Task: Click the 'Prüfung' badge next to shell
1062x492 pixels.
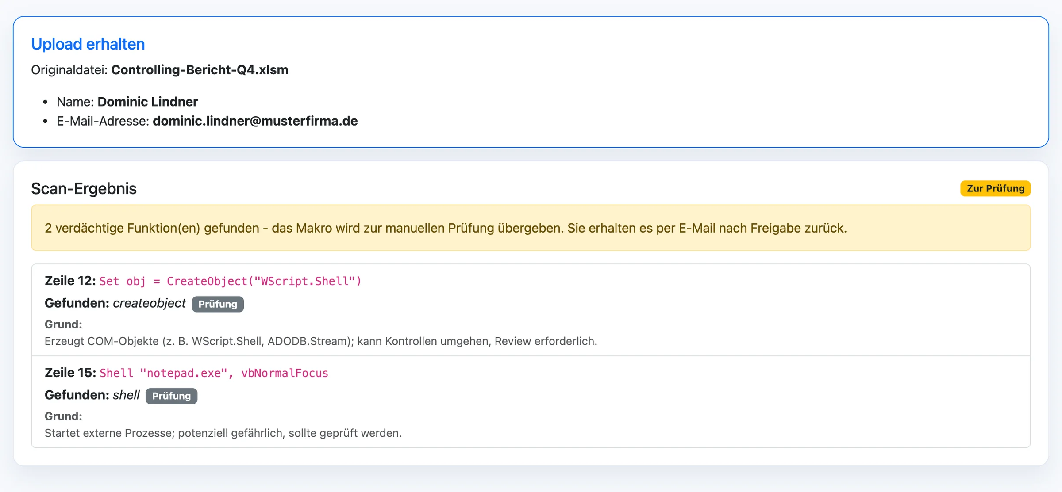Action: [171, 396]
